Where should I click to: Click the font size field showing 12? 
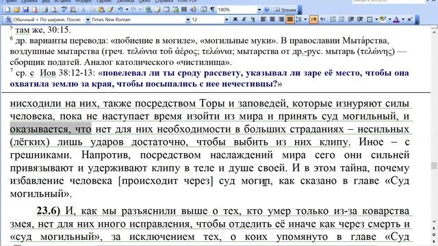pos(207,20)
